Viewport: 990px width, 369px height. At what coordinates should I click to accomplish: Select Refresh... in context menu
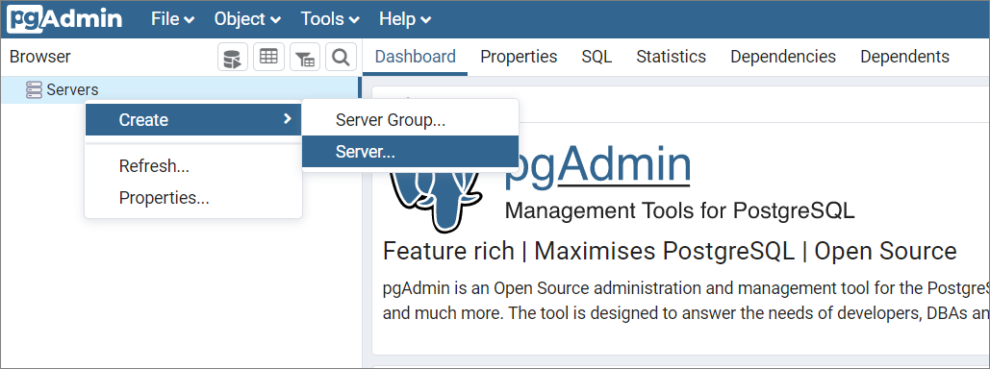click(x=193, y=166)
